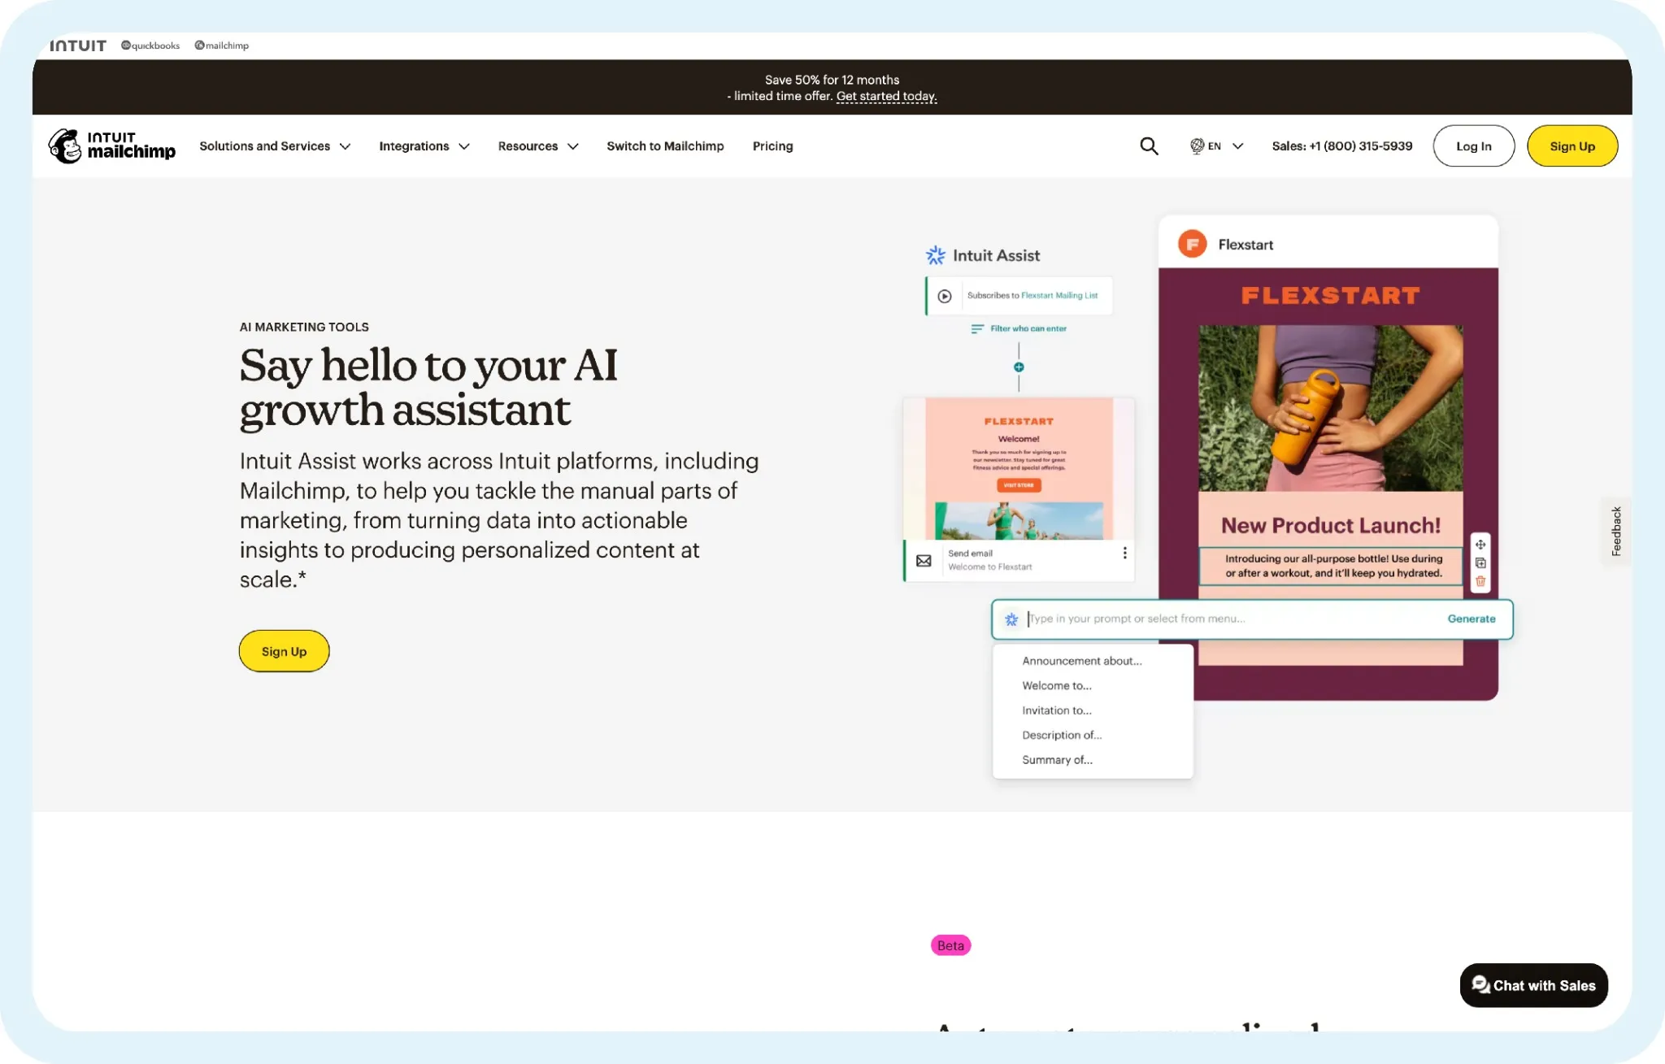The width and height of the screenshot is (1665, 1064).
Task: Click the chat bubble icon in Chat with Sales
Action: [x=1480, y=984]
